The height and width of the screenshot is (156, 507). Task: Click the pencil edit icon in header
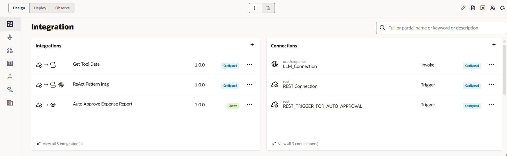[x=463, y=8]
